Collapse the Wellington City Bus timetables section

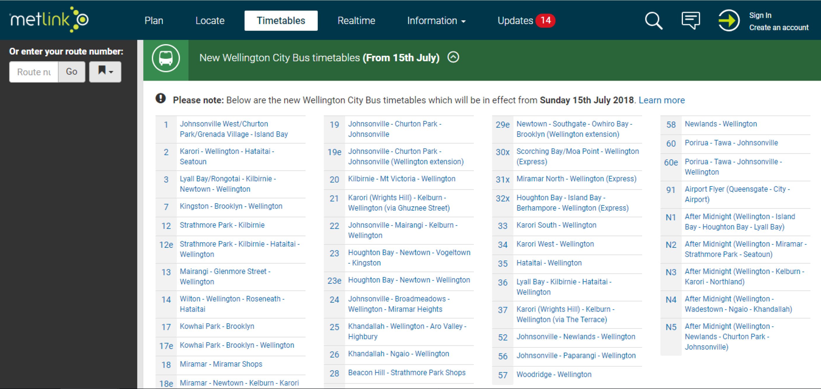453,57
